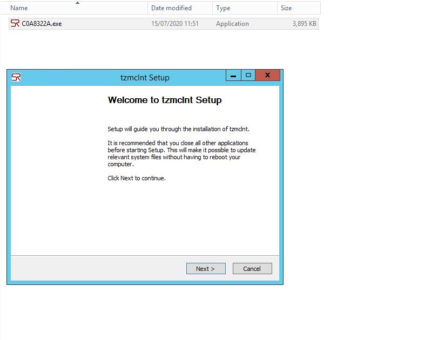Maximize the tzmclnt Setup window
Viewport: 445px width, 340px height.
pyautogui.click(x=248, y=76)
